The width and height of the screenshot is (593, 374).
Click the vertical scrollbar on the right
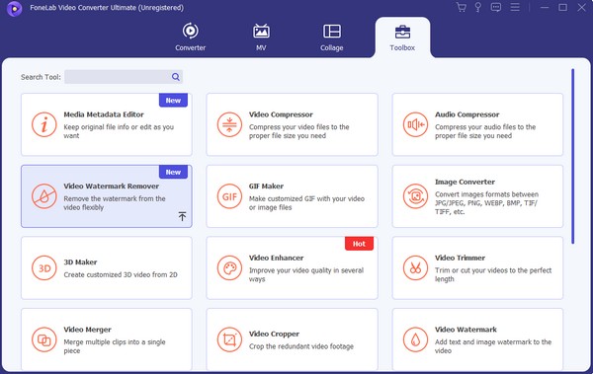tap(573, 156)
